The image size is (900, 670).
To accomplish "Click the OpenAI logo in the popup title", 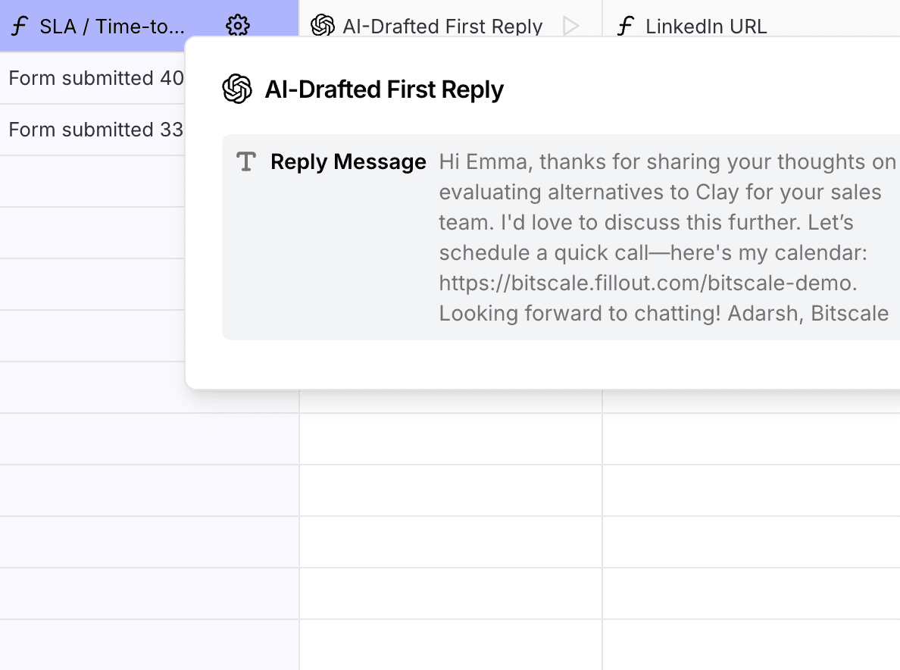I will [x=237, y=89].
